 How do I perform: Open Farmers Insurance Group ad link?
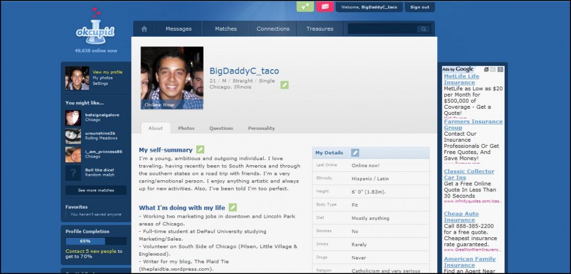coord(473,124)
